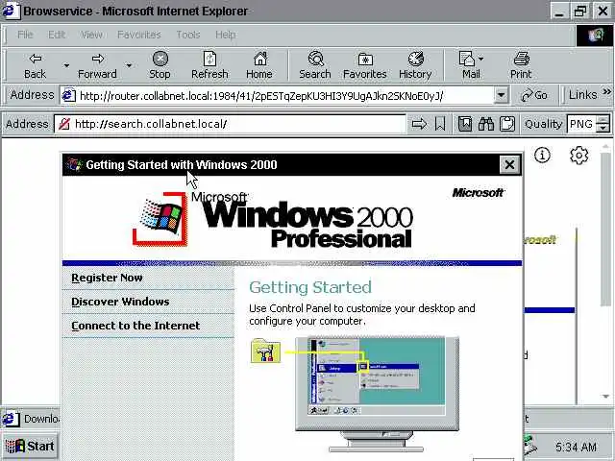
Task: Close the Getting Started with Windows 2000 dialog
Action: click(509, 164)
